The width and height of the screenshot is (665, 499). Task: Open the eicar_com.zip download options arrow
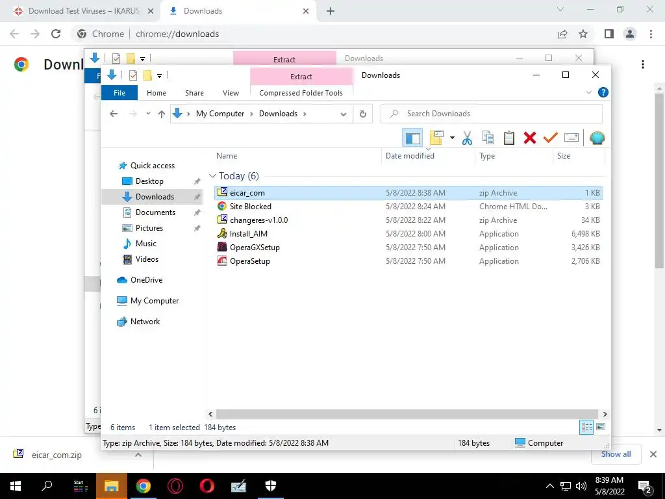pos(138,454)
